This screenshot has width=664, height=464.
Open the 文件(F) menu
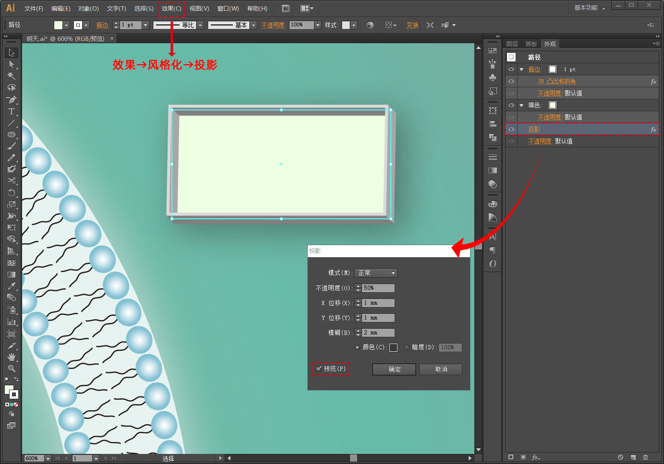(x=34, y=9)
